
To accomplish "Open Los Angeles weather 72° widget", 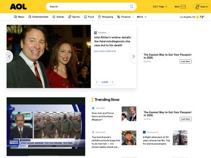I will click(192, 17).
